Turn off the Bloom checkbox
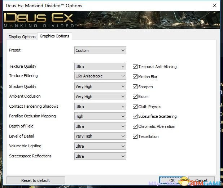Viewport: 223px width, 188px height. tap(135, 97)
